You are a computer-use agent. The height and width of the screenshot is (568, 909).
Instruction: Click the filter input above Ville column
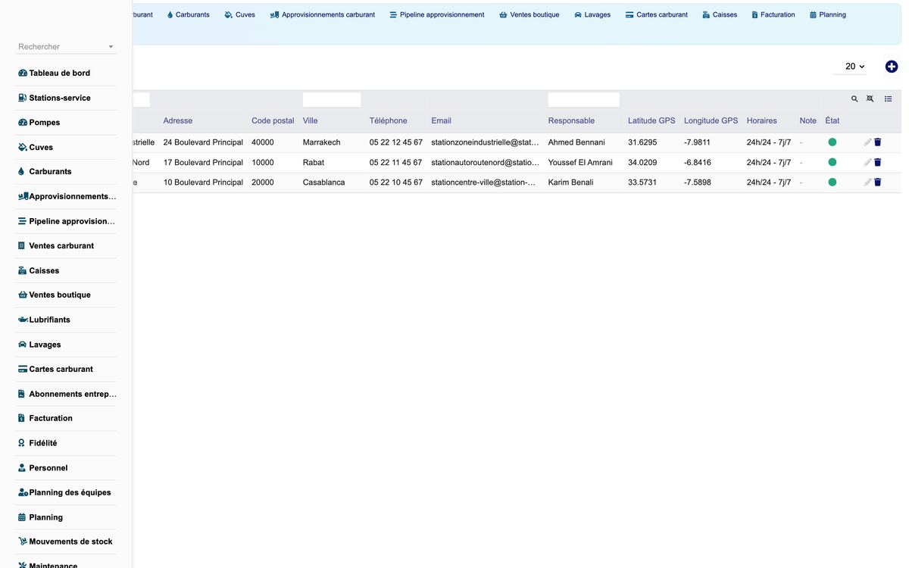tap(332, 99)
